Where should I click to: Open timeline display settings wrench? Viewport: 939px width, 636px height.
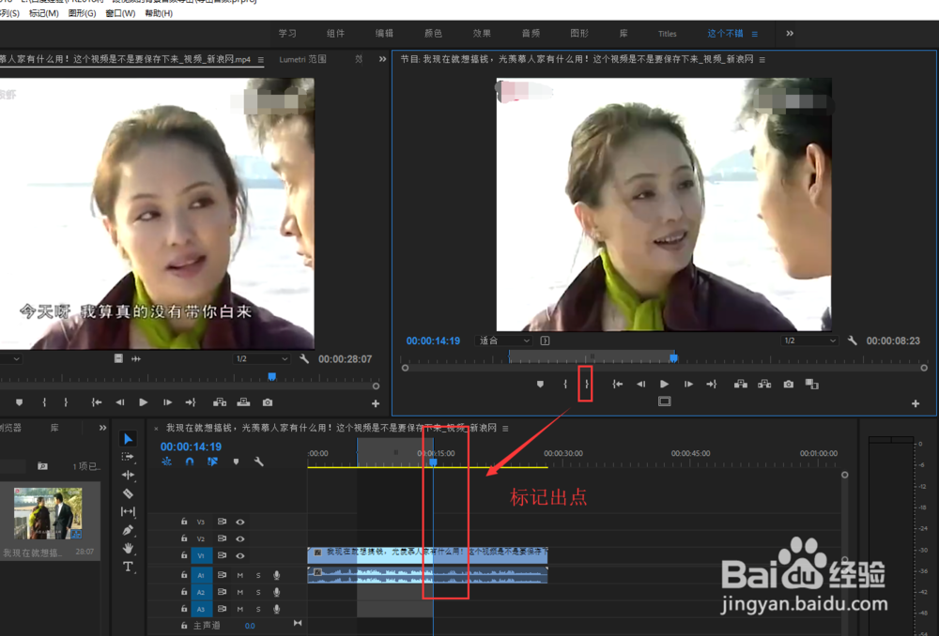click(x=259, y=462)
